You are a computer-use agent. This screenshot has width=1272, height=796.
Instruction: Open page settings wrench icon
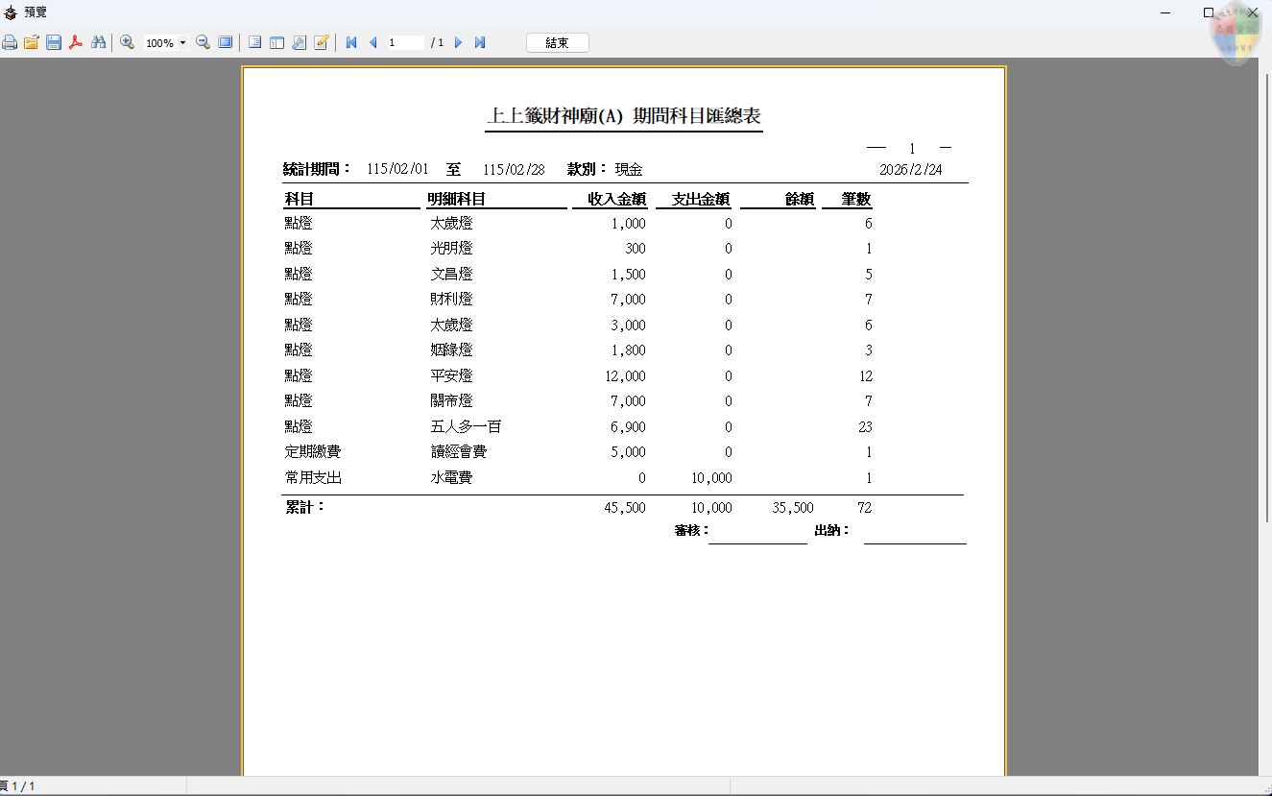click(x=299, y=42)
